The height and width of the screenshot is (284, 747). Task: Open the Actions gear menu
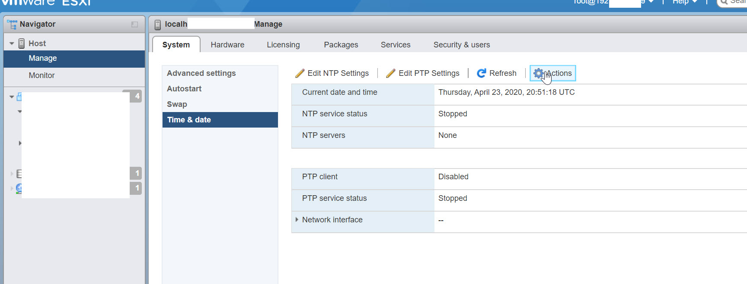pyautogui.click(x=553, y=73)
